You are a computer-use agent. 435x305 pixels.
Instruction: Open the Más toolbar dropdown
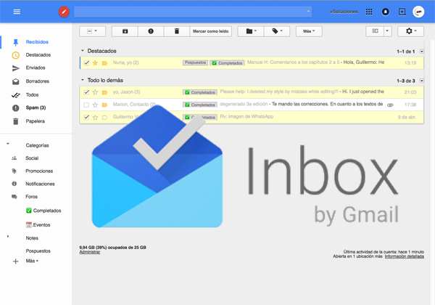click(309, 31)
